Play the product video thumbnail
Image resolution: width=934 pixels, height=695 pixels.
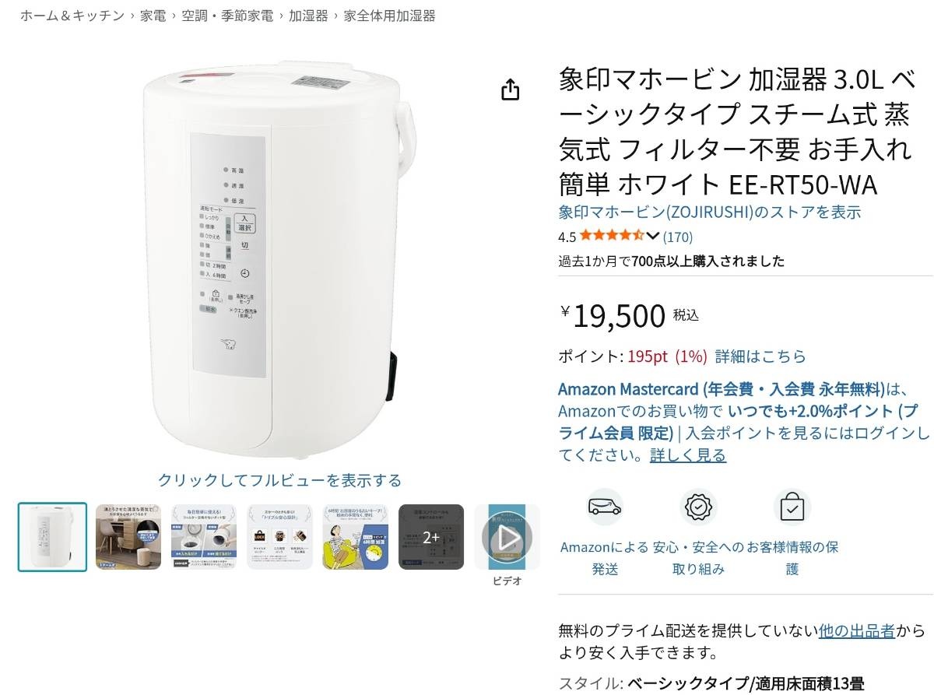click(x=507, y=537)
